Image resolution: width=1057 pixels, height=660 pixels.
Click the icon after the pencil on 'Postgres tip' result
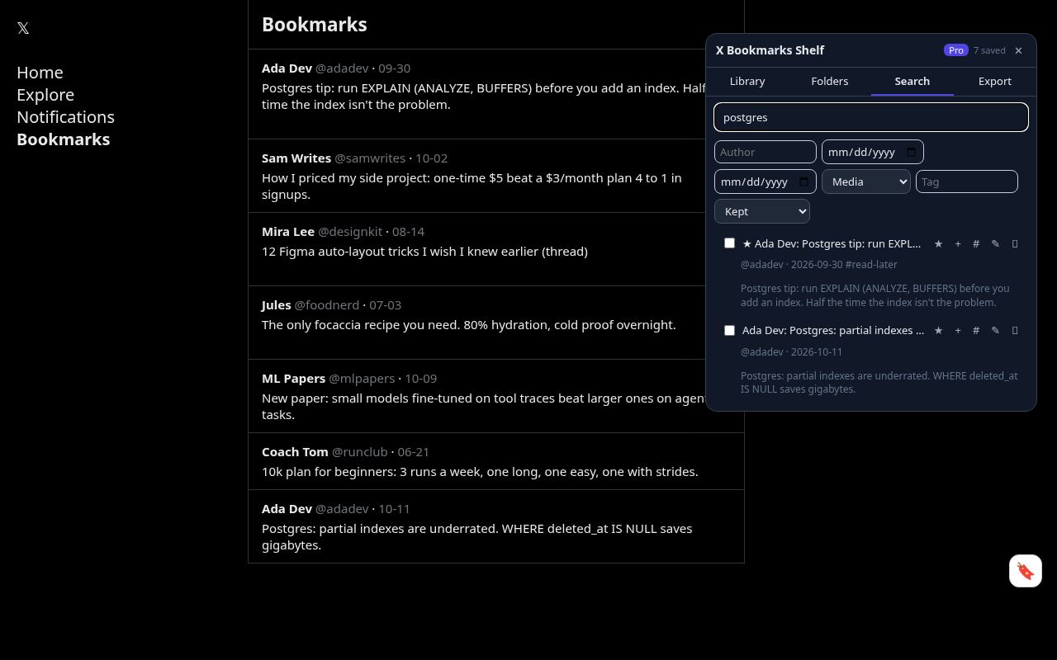click(1015, 243)
